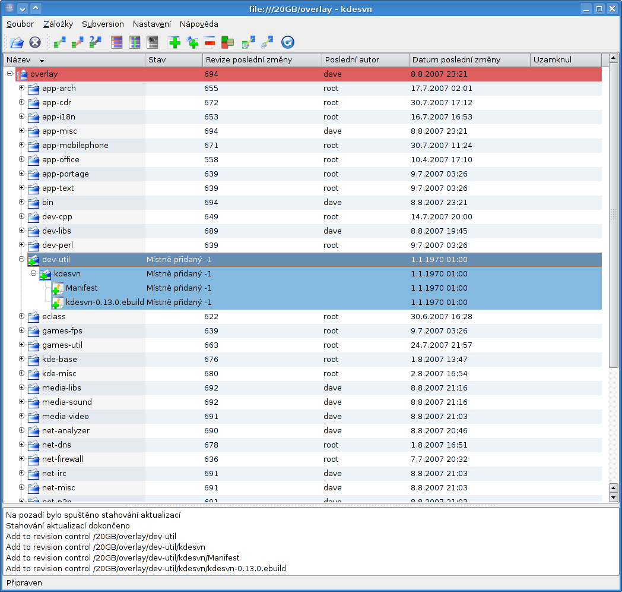Click the Diff green-red toolbar icon

click(x=228, y=42)
